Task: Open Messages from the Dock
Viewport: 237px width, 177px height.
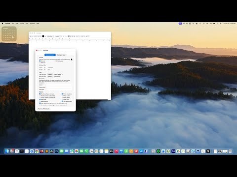Action: (x=62, y=151)
